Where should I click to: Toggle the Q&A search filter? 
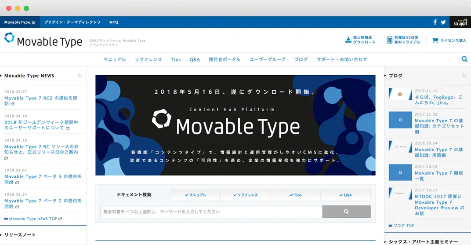point(345,195)
